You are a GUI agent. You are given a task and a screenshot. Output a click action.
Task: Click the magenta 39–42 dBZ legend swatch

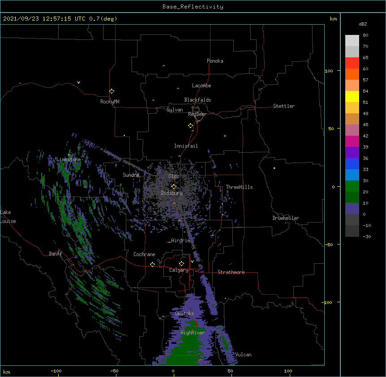pos(352,141)
